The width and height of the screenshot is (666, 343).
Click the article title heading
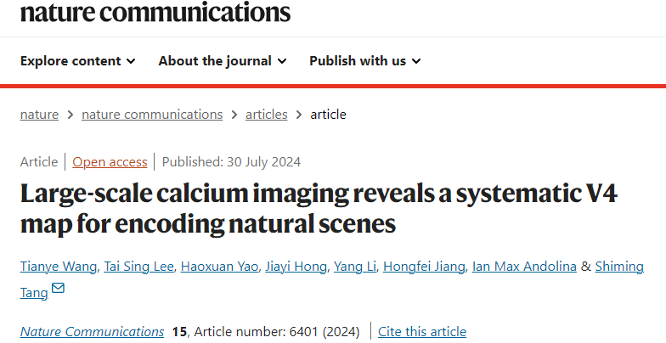(x=319, y=209)
